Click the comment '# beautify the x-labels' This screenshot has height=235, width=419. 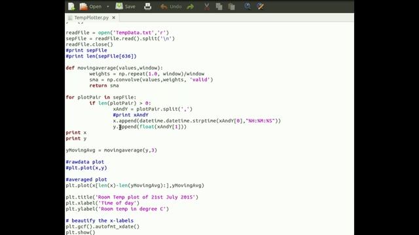pos(100,221)
